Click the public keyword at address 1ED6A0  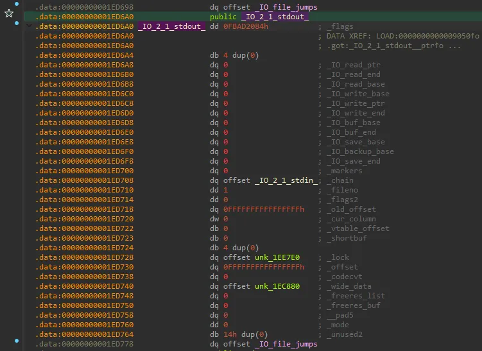(223, 17)
